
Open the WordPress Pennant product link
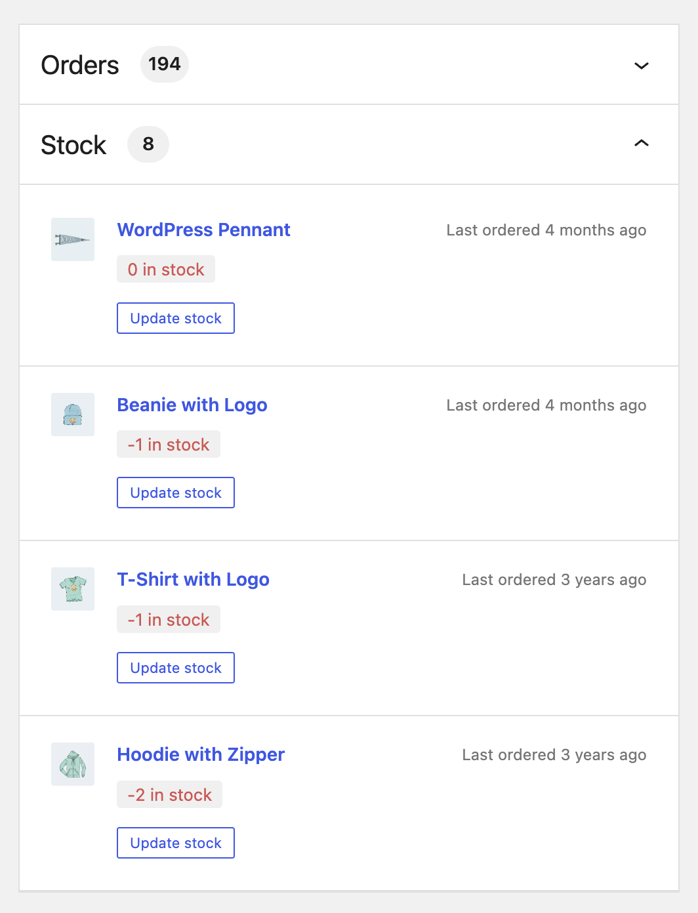[x=203, y=230]
